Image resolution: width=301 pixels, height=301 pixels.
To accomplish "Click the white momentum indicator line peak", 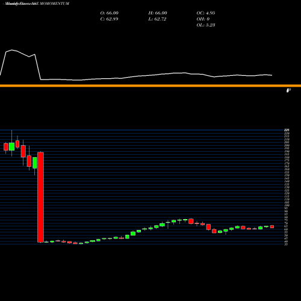I will tap(11, 50).
